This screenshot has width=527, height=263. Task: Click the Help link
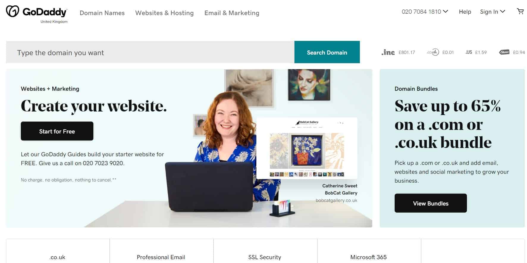pos(465,12)
